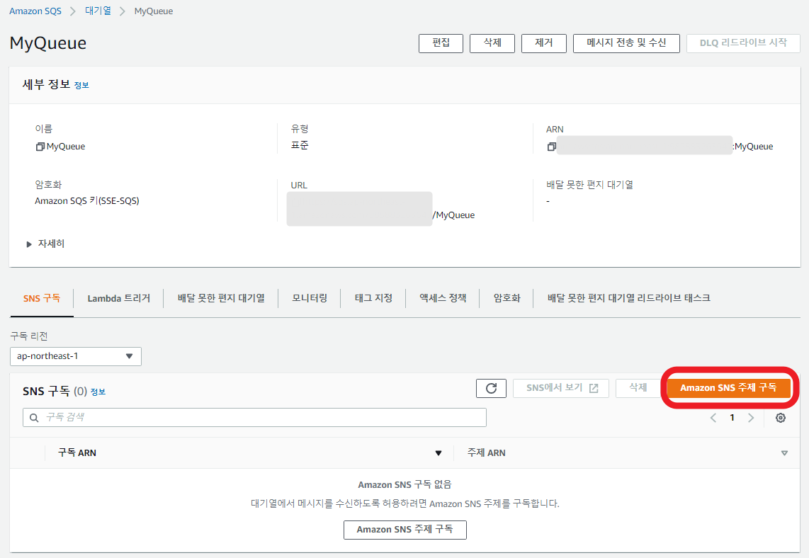Screen dimensions: 809x558
Task: Open 정보 link next to SNS 구독 (0)
Action: tap(98, 392)
